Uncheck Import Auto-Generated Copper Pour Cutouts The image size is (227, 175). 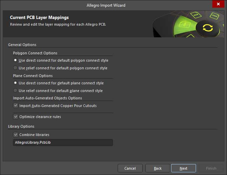(x=16, y=106)
